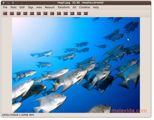Open the EXIF menu
Screen dimensions: 154x120
[x=22, y=7]
